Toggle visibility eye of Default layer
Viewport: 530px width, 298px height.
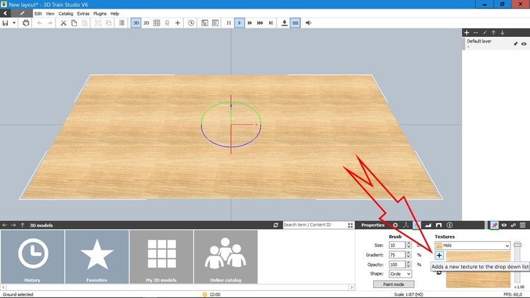tap(524, 44)
